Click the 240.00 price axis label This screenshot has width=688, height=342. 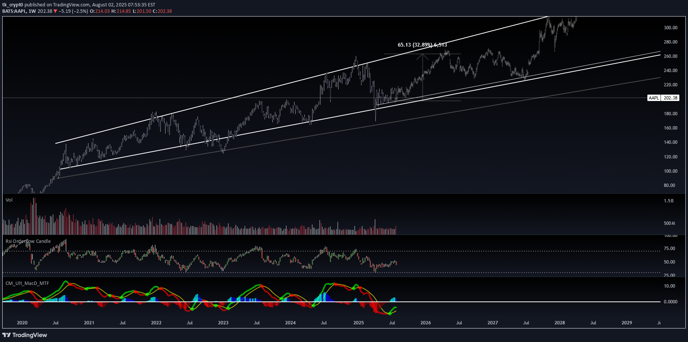[671, 71]
